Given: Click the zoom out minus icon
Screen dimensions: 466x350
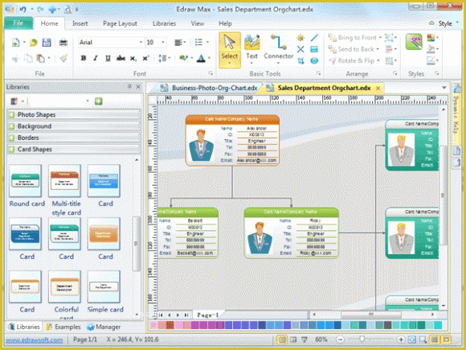Looking at the screenshot, I should click(x=341, y=340).
